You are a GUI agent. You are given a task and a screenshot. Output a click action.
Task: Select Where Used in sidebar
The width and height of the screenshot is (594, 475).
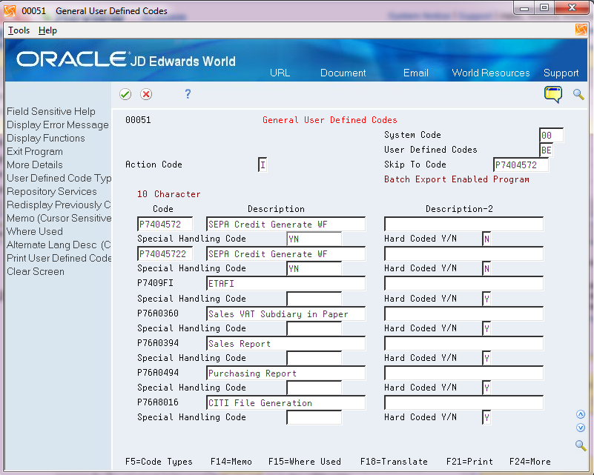pyautogui.click(x=35, y=231)
